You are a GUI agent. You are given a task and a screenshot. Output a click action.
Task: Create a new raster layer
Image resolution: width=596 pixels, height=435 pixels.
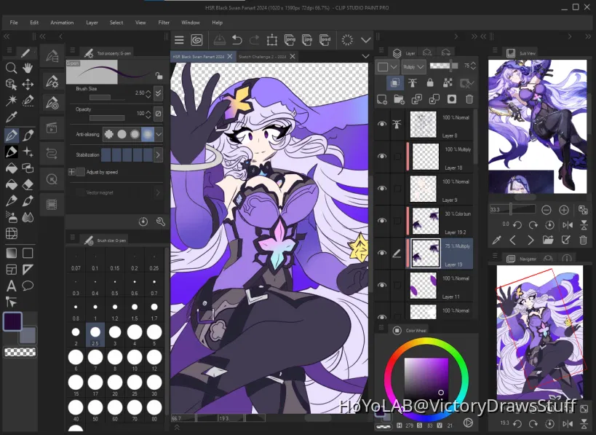point(381,99)
